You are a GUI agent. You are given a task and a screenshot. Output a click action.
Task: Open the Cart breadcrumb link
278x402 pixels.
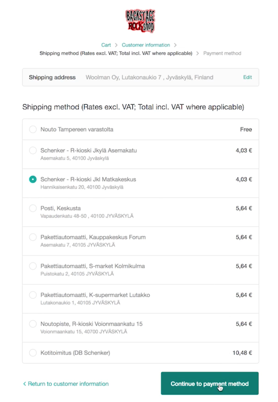tap(106, 45)
